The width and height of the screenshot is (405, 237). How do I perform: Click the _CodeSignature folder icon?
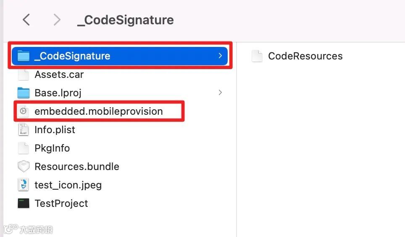(24, 56)
